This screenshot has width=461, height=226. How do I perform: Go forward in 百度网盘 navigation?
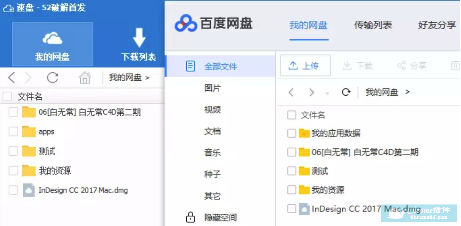(x=312, y=92)
